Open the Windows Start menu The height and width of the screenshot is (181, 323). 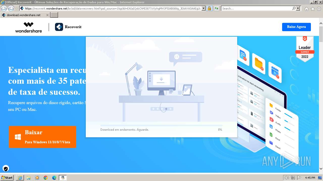click(x=7, y=178)
